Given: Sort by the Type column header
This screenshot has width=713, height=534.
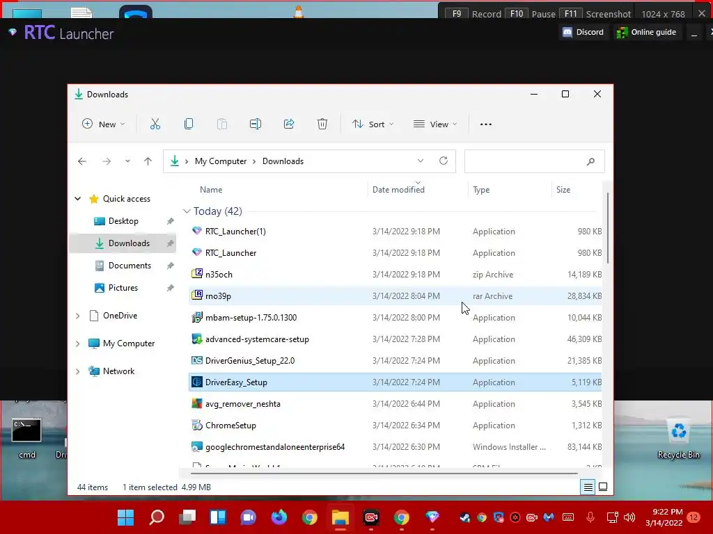Looking at the screenshot, I should point(481,190).
